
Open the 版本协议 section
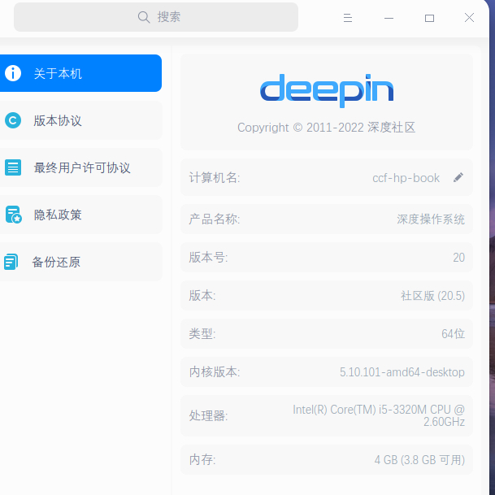click(x=80, y=120)
